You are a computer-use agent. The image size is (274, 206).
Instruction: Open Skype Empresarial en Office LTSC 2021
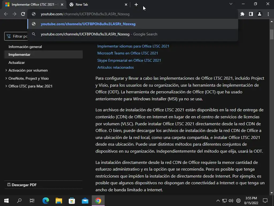(129, 60)
